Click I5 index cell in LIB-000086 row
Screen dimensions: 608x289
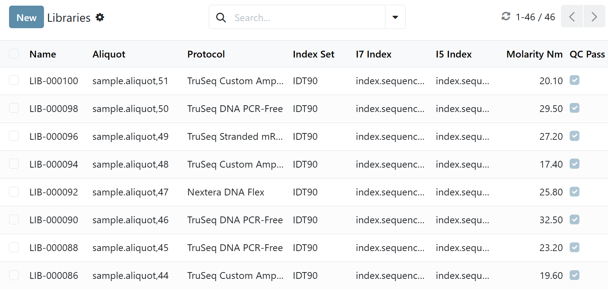(462, 275)
